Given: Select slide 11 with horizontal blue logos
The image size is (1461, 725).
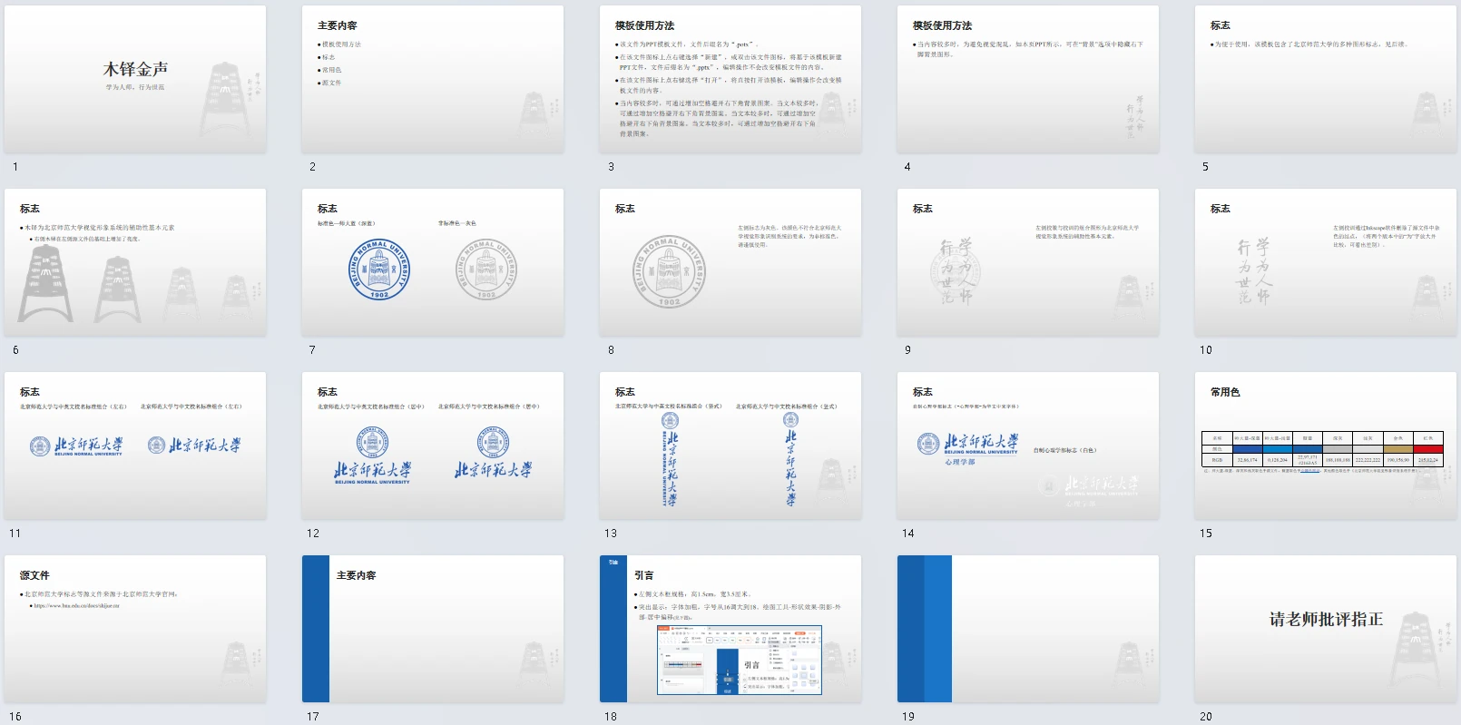Looking at the screenshot, I should pyautogui.click(x=135, y=446).
